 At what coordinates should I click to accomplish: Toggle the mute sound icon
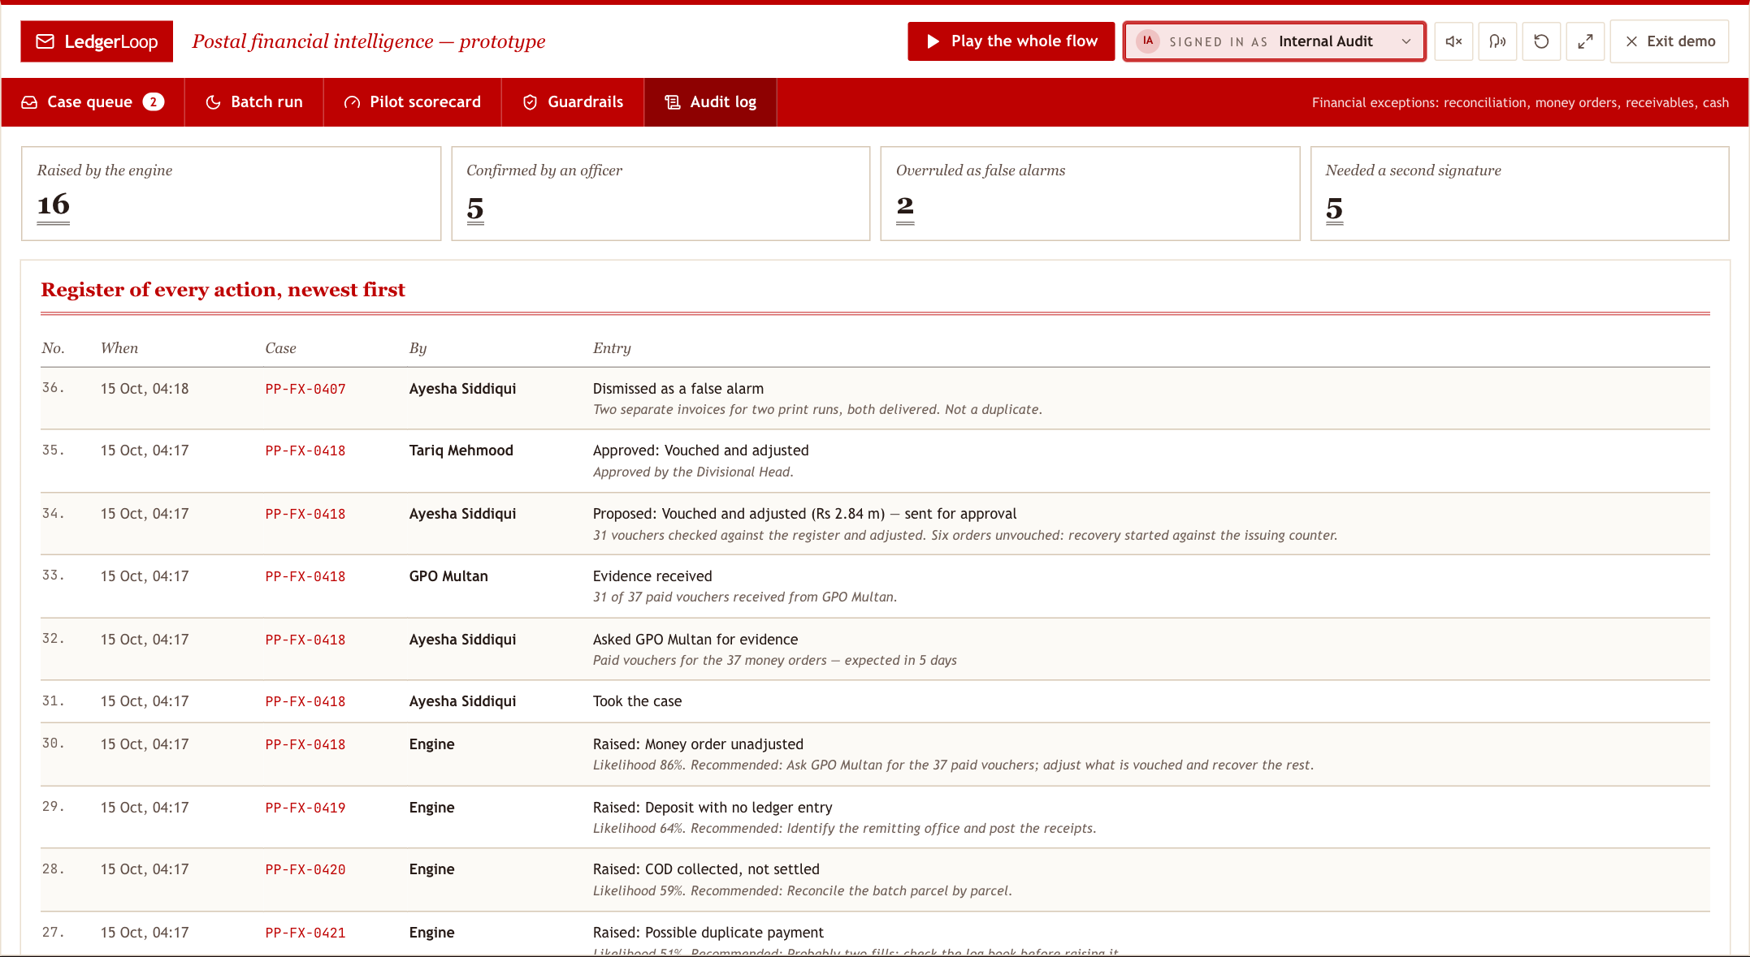click(x=1453, y=41)
